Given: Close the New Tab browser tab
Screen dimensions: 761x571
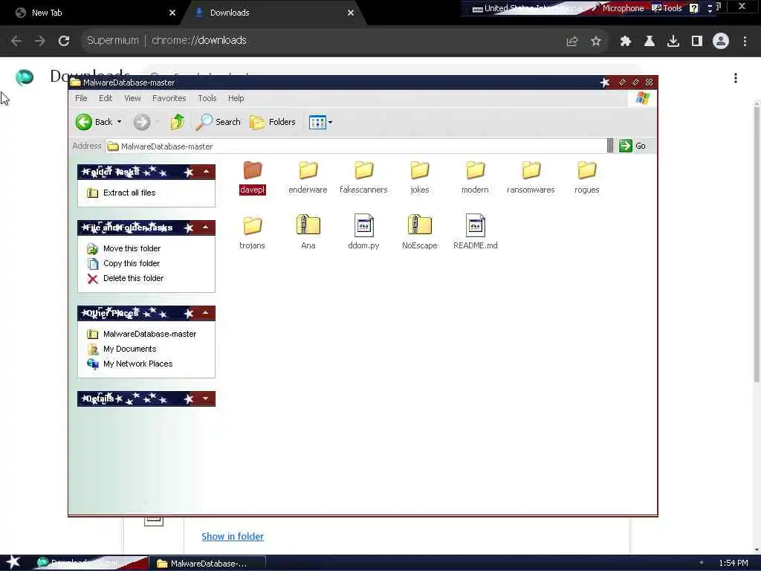Looking at the screenshot, I should tap(172, 13).
